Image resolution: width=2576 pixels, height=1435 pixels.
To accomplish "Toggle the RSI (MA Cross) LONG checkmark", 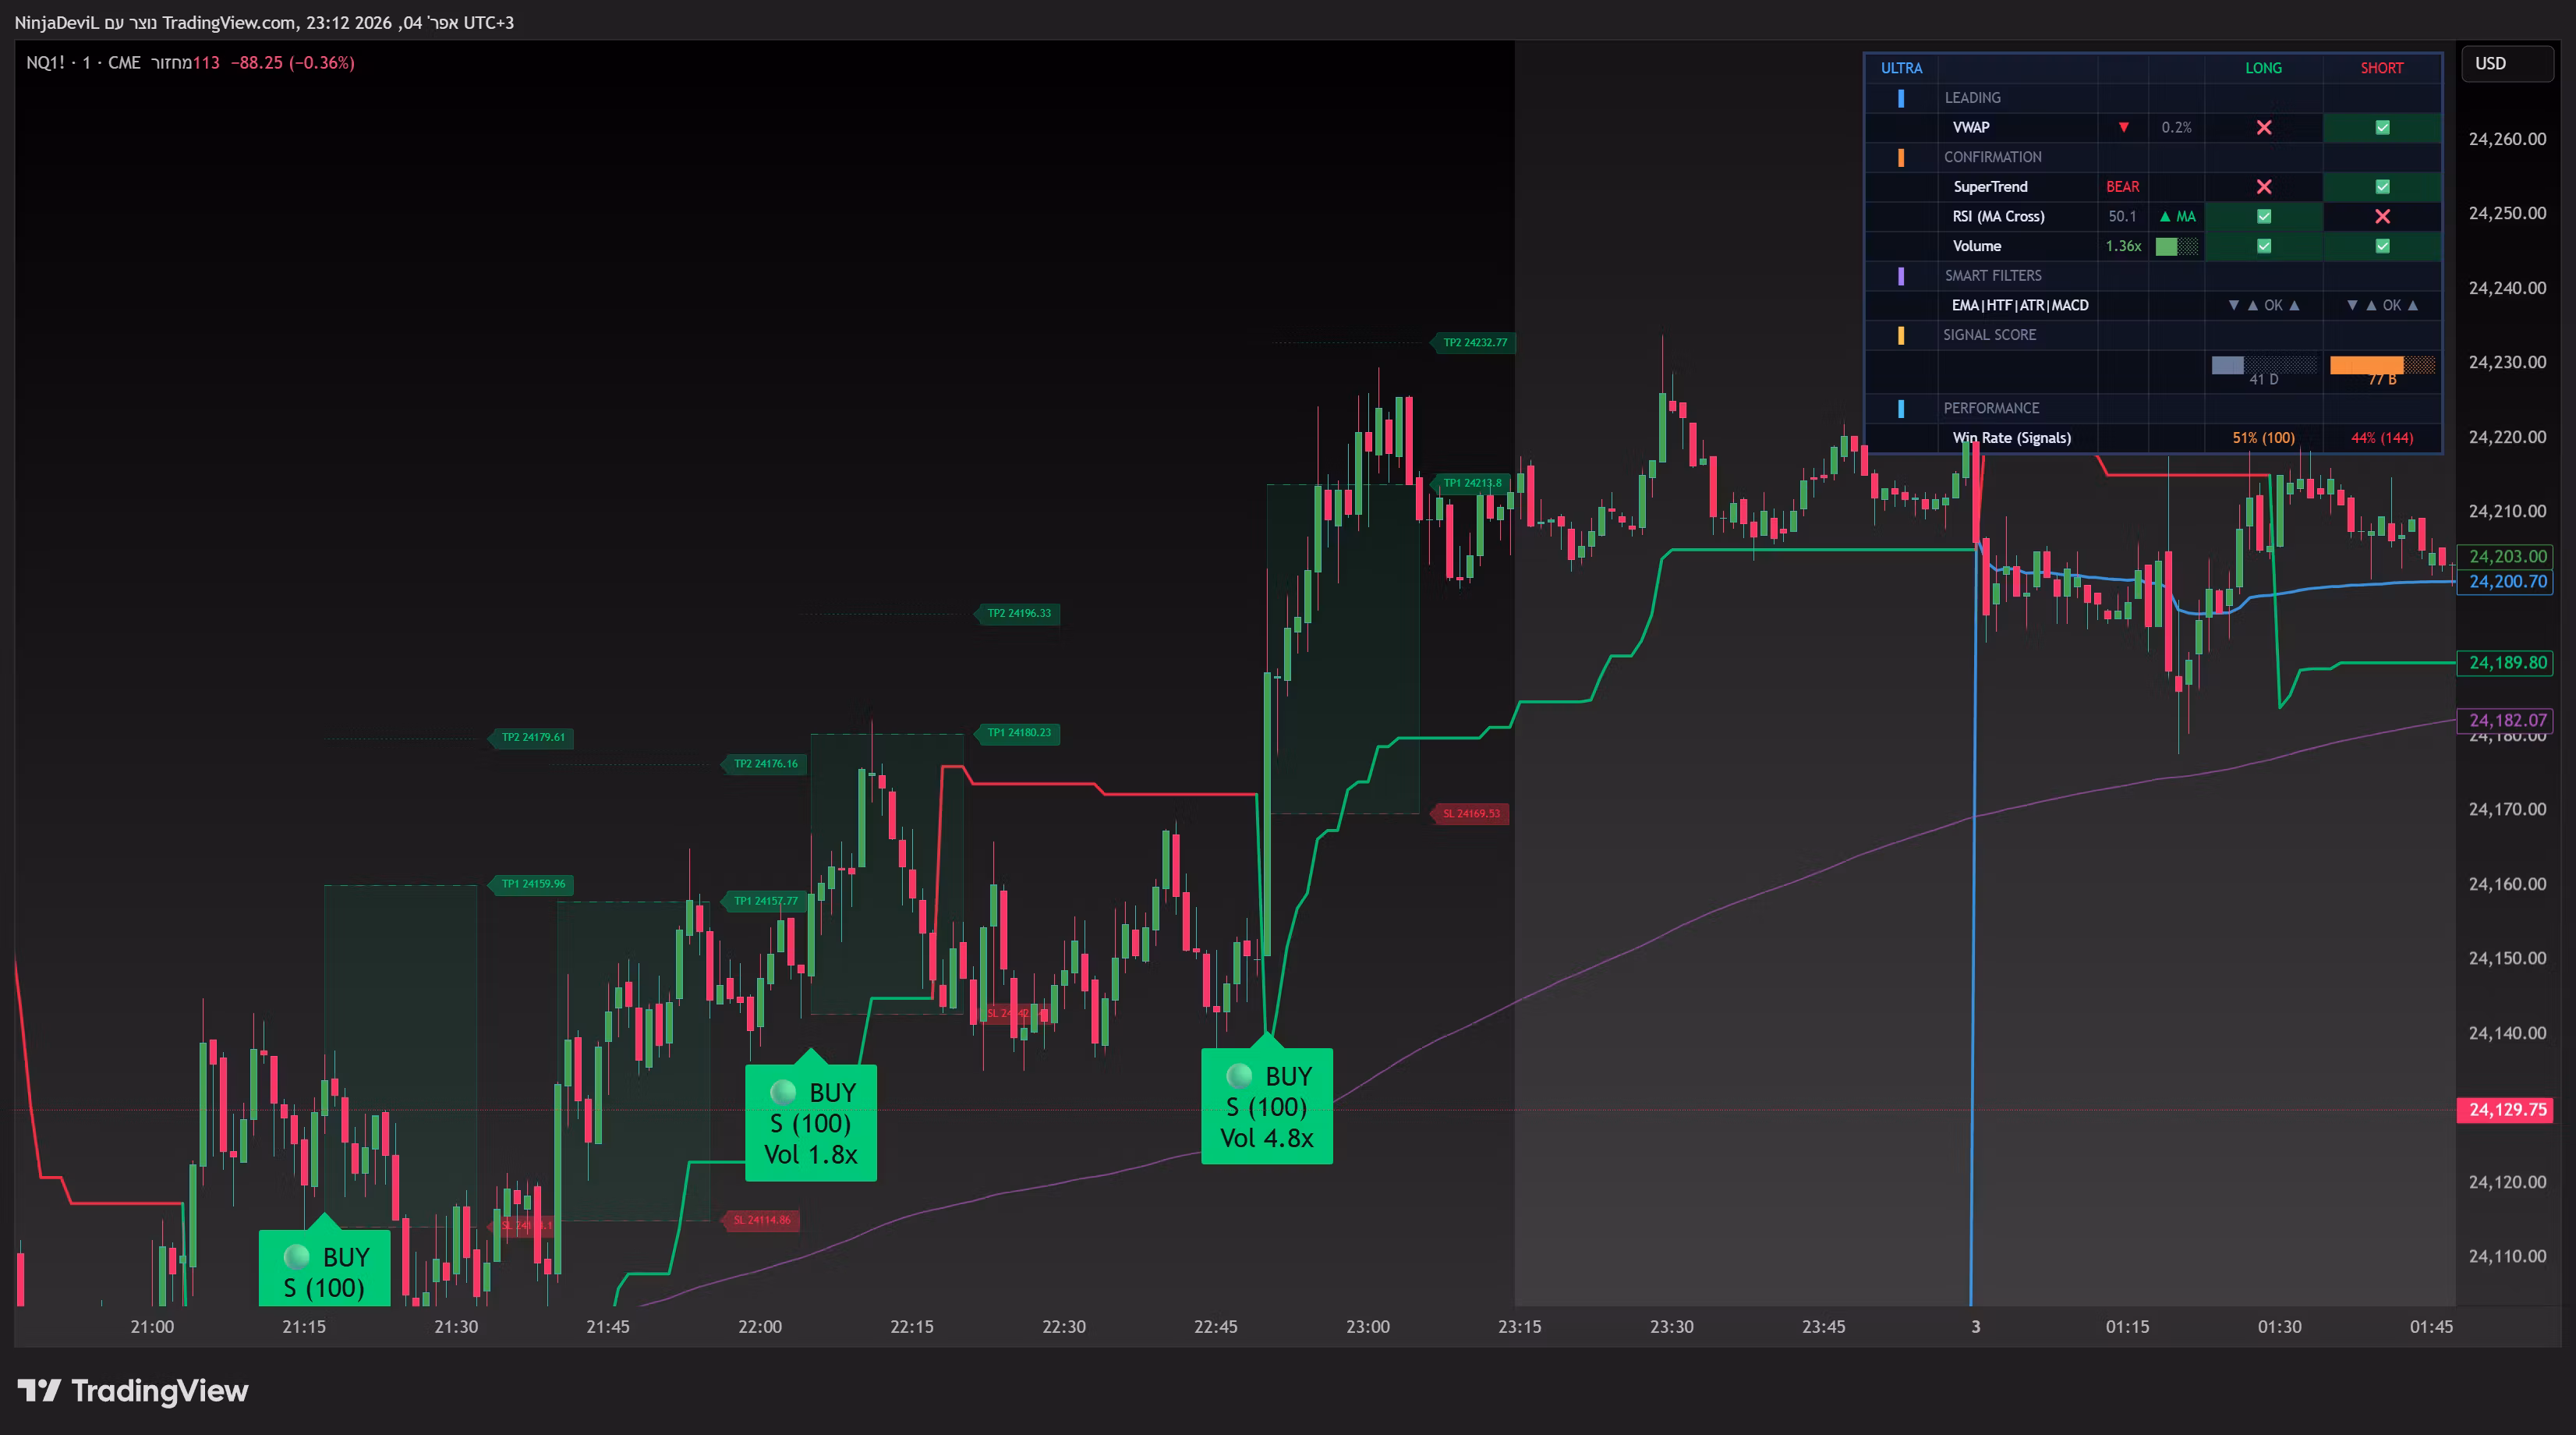I will point(2264,216).
